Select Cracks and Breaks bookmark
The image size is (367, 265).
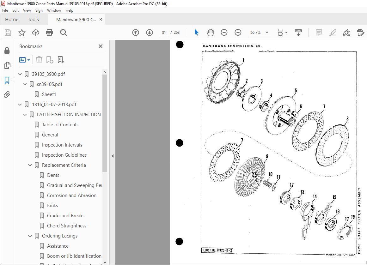point(66,216)
